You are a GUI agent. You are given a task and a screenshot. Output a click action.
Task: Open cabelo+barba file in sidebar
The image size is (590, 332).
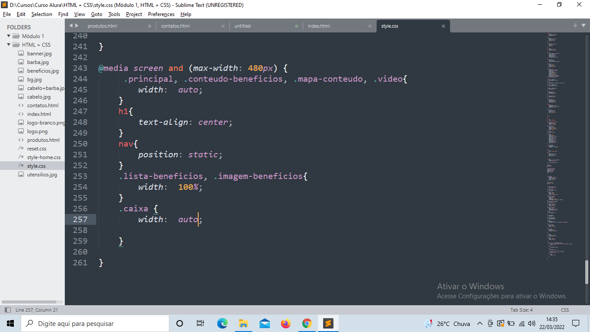tap(45, 88)
